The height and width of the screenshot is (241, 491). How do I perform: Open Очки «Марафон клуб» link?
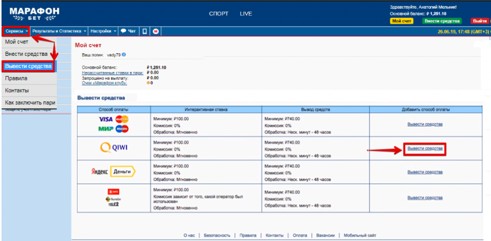click(x=104, y=83)
